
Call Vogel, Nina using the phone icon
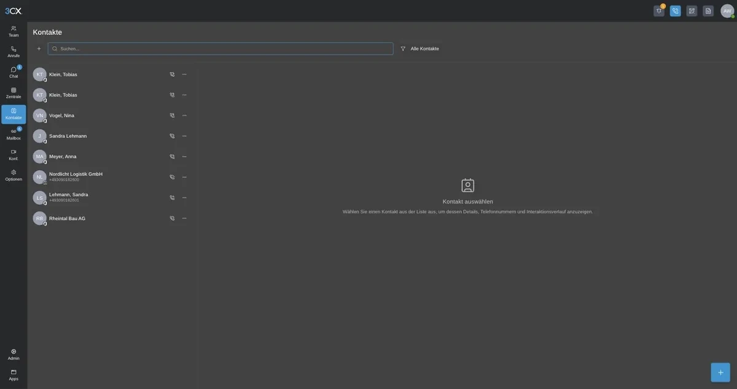click(x=172, y=116)
